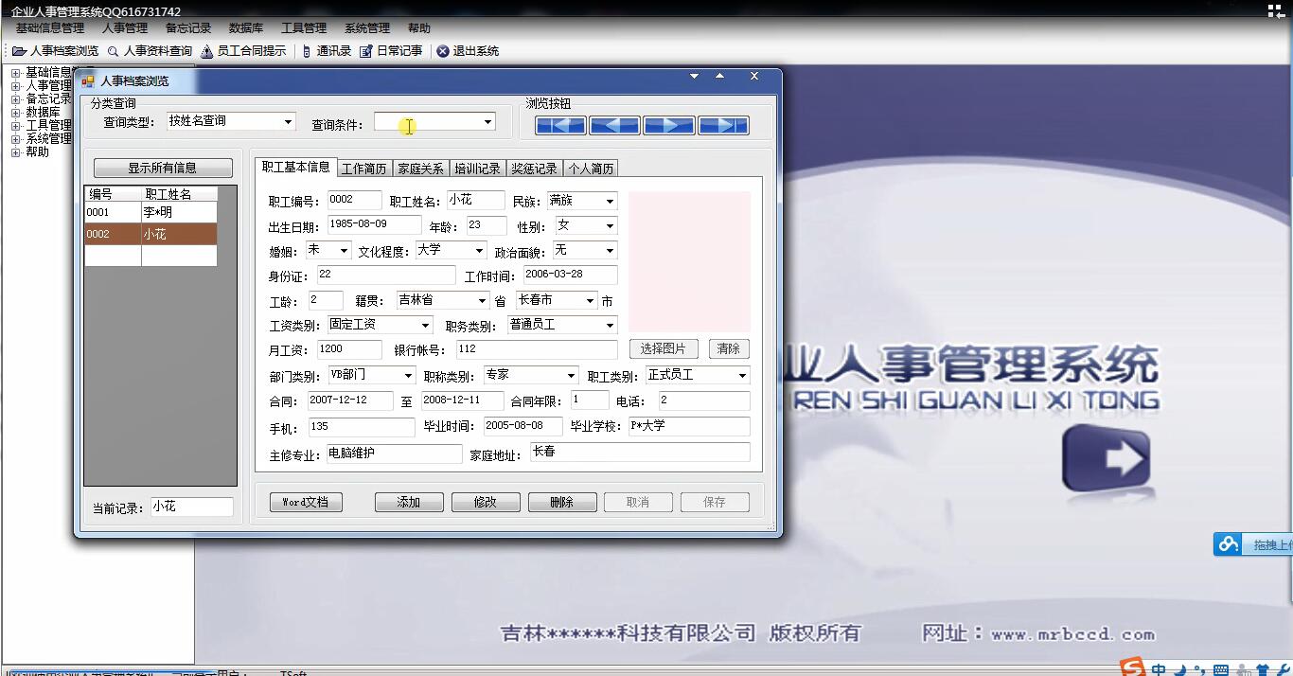The height and width of the screenshot is (676, 1293).
Task: Open 日常记事 daily notes toolbar item
Action: tap(391, 51)
